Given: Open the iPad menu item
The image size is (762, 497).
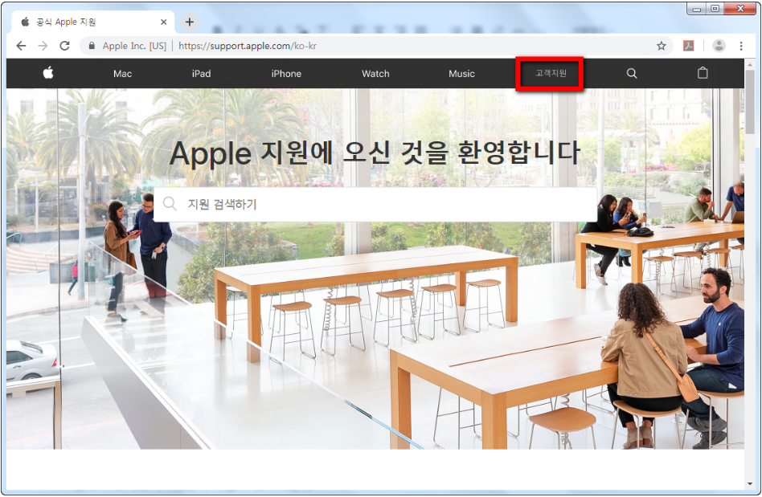Looking at the screenshot, I should [x=201, y=74].
